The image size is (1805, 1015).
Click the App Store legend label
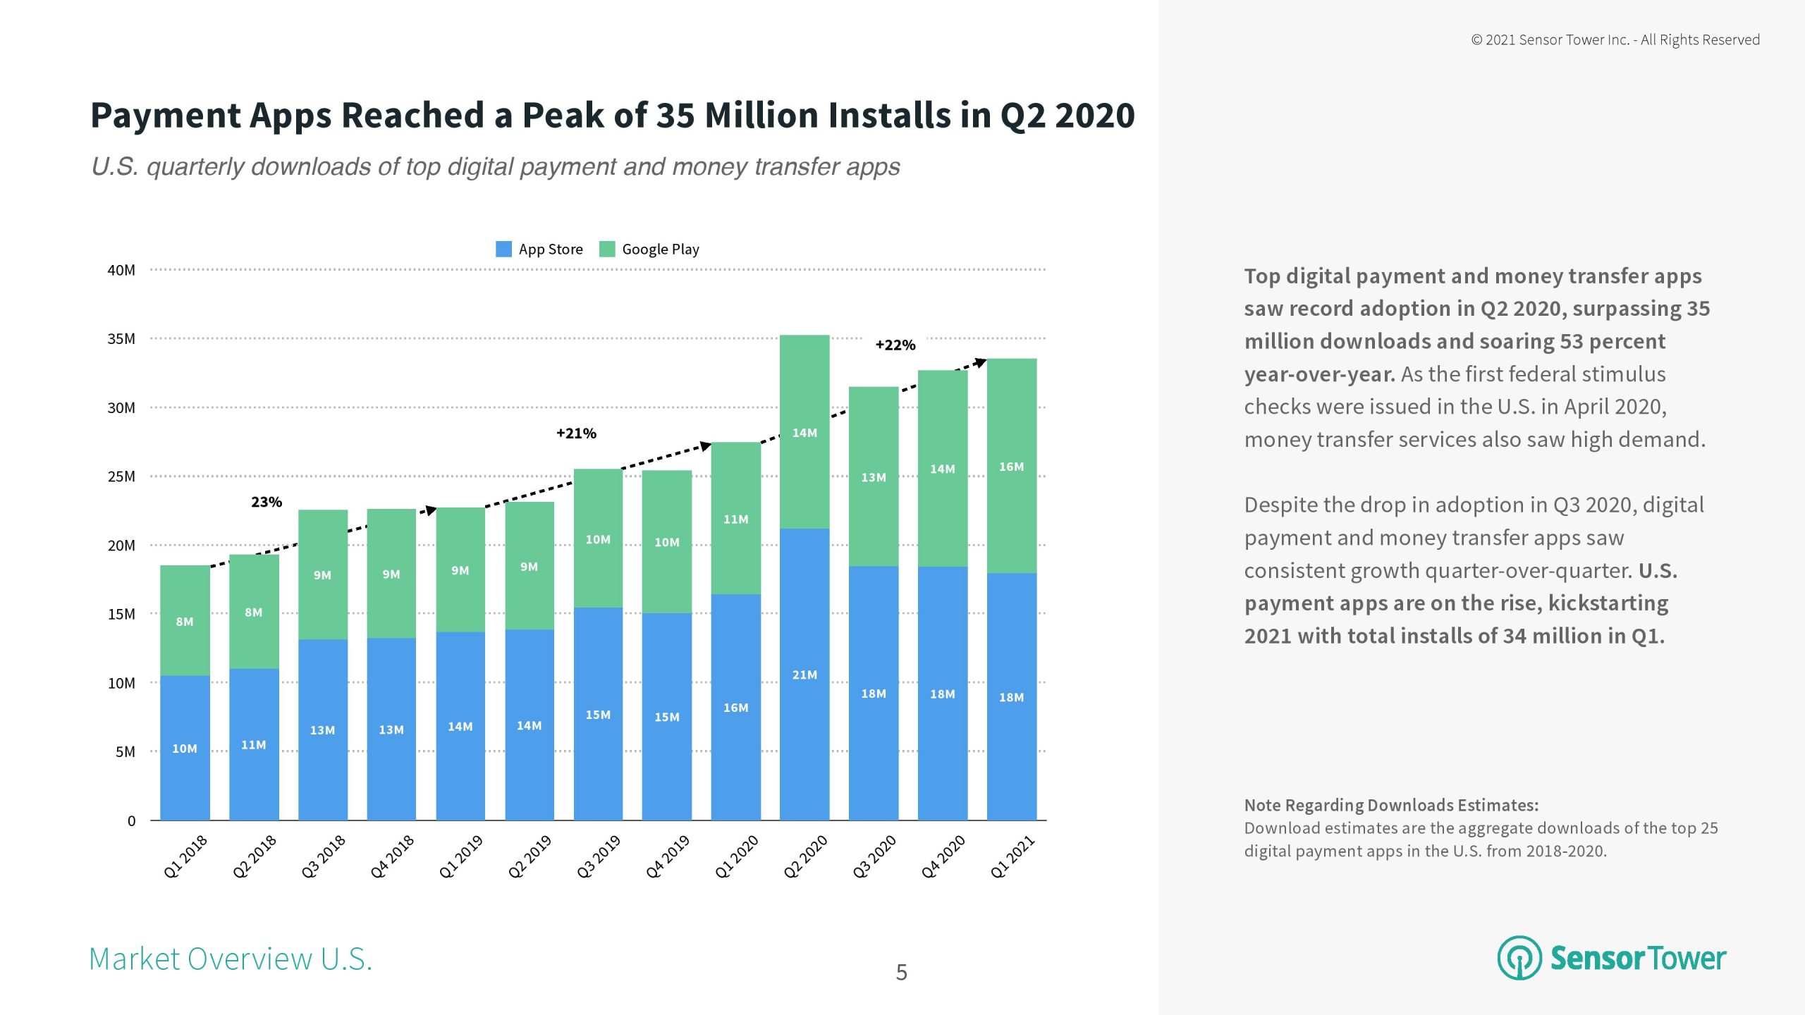point(551,249)
